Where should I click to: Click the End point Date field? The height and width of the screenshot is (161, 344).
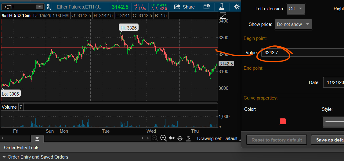[x=333, y=82]
